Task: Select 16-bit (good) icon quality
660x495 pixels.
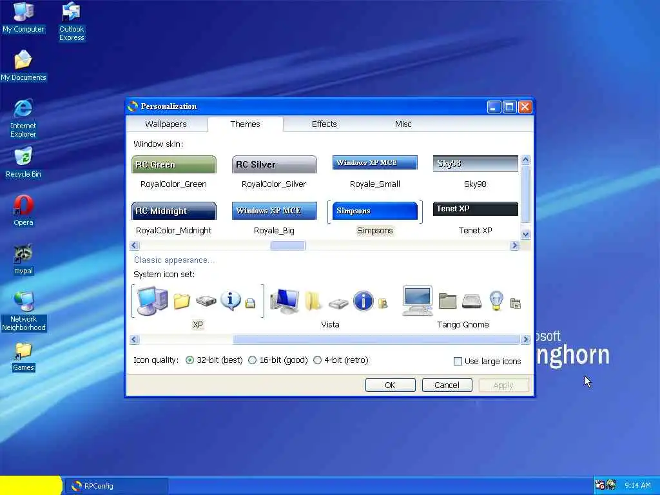Action: click(252, 360)
